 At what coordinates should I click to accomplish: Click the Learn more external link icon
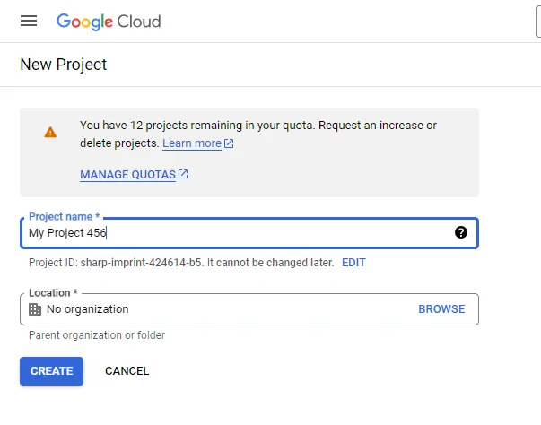(x=229, y=143)
